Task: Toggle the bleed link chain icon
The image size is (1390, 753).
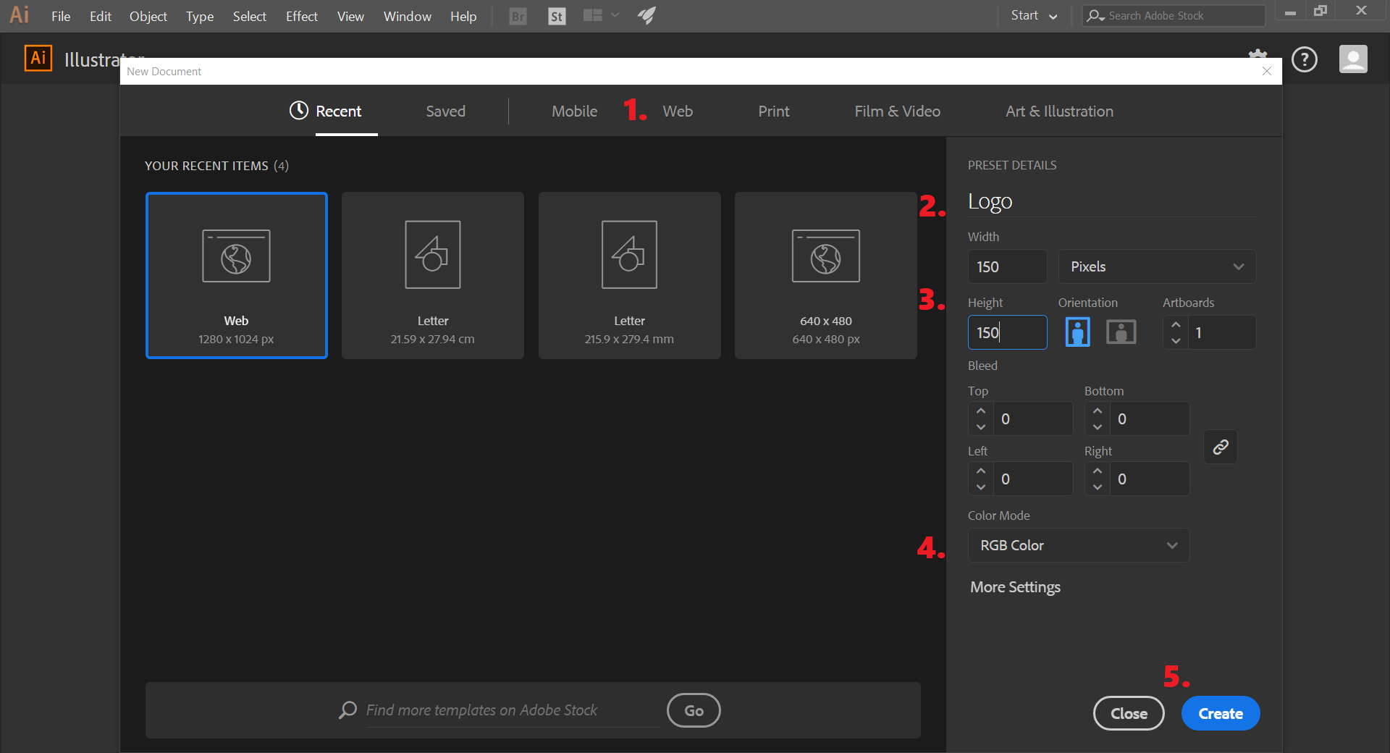Action: click(1221, 447)
